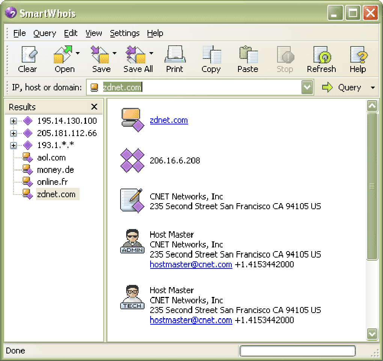Expand the 193.1.*.* tree node
The width and height of the screenshot is (383, 361).
(14, 145)
